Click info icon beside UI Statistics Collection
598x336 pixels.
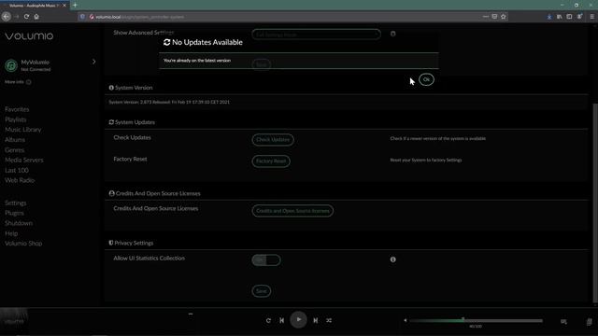[x=392, y=259]
